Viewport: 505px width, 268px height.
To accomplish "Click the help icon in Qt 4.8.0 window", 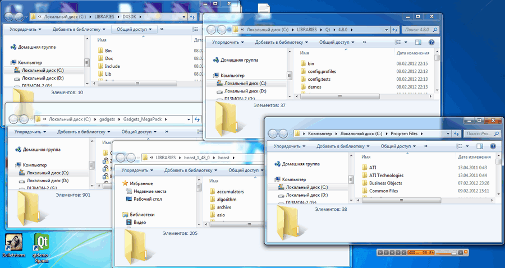I will (x=431, y=42).
